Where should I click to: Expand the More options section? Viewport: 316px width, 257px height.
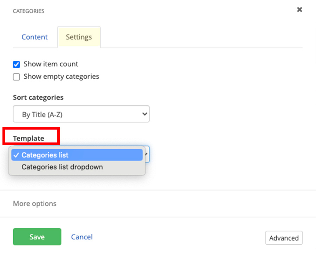[34, 203]
